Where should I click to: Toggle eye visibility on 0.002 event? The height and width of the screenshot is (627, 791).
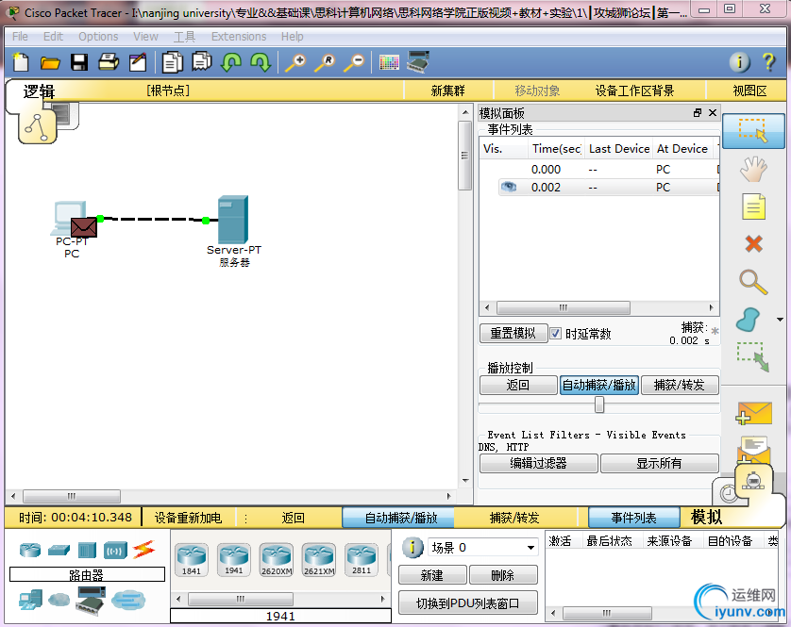click(x=509, y=187)
